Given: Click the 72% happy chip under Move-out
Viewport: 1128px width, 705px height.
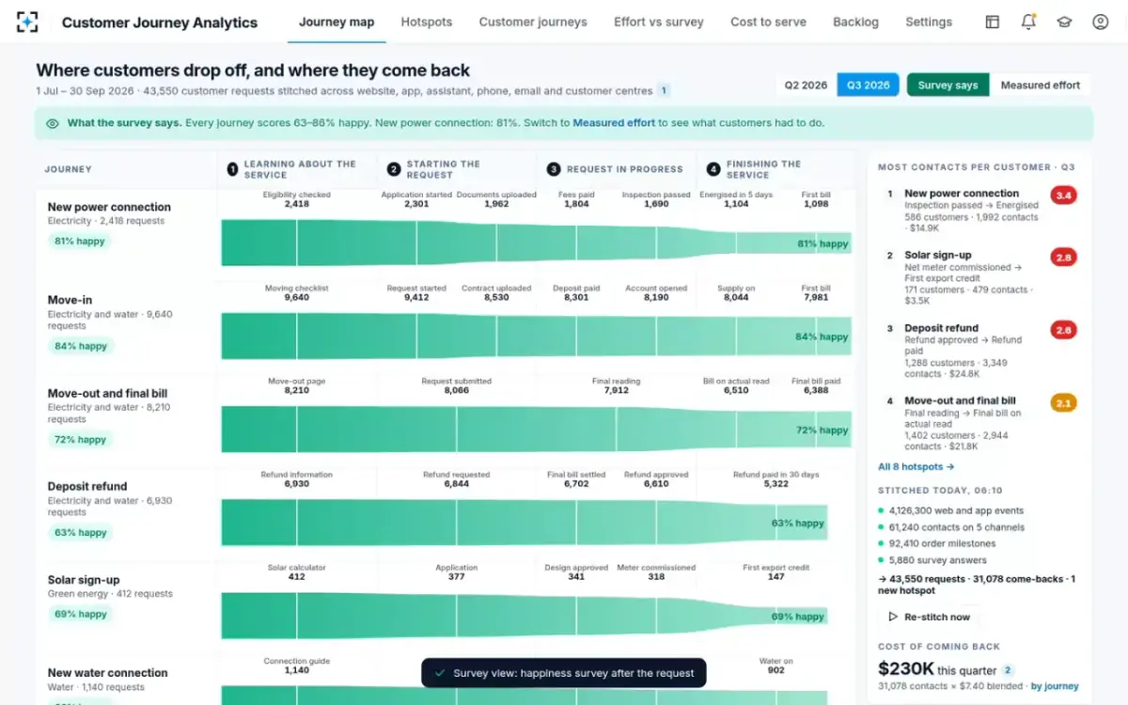Looking at the screenshot, I should pos(79,439).
